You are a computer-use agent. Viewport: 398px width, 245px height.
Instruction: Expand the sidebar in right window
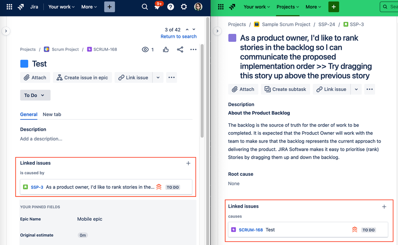(217, 31)
